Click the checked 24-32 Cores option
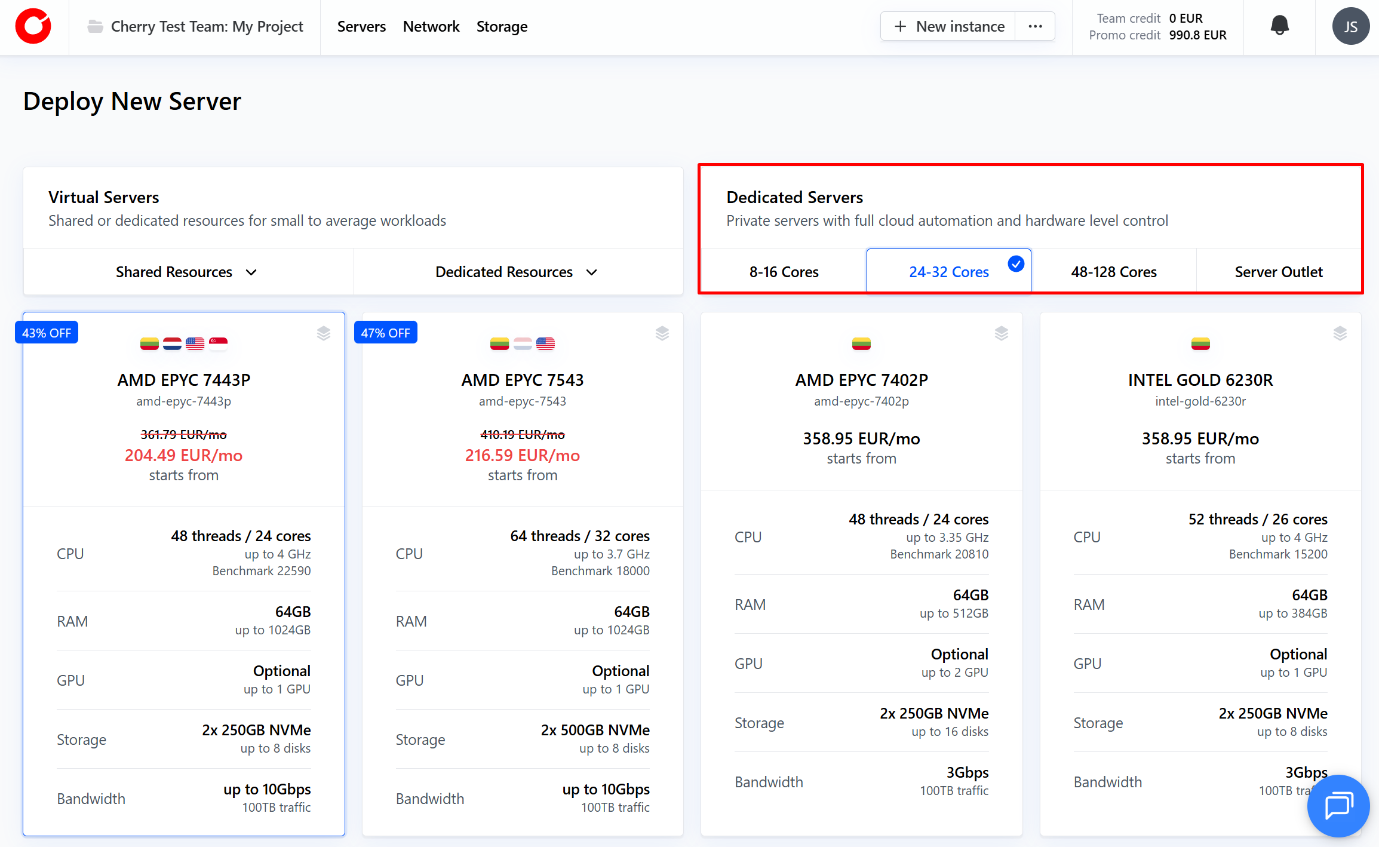 coord(948,272)
